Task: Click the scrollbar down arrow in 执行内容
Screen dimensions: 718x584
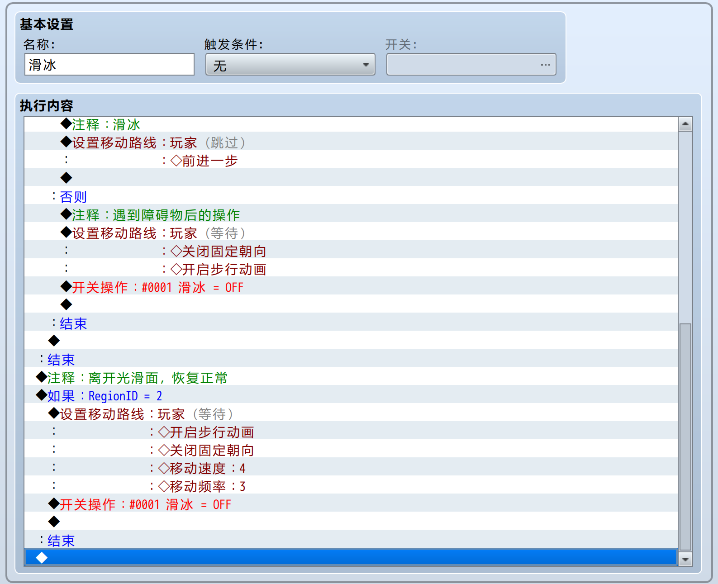Action: click(x=685, y=559)
